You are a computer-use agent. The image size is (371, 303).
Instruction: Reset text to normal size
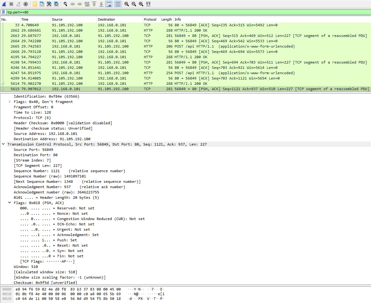pyautogui.click(x=141, y=4)
